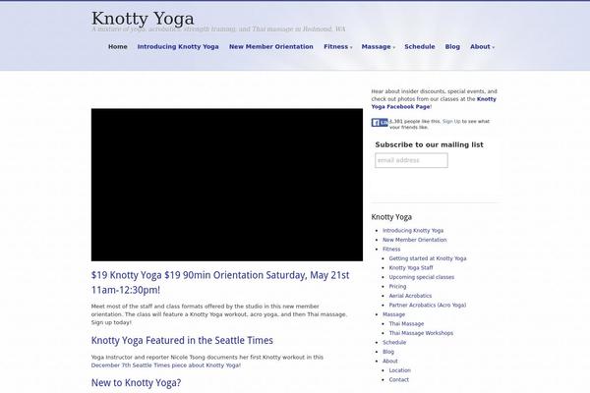590x393 pixels.
Task: Click the Knotty Yoga site title
Action: (143, 19)
